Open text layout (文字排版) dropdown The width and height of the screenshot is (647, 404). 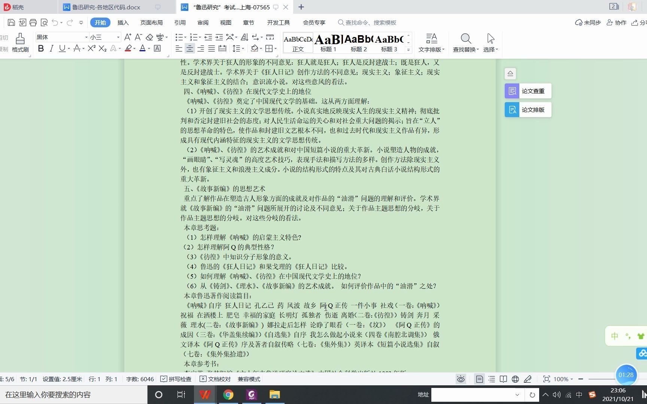tap(431, 43)
